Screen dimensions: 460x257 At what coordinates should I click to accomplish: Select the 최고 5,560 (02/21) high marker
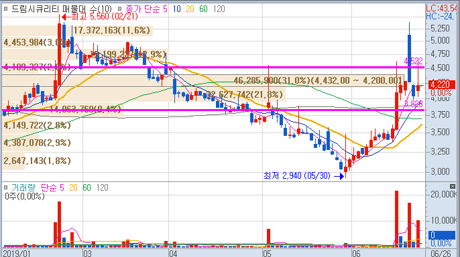pos(100,16)
